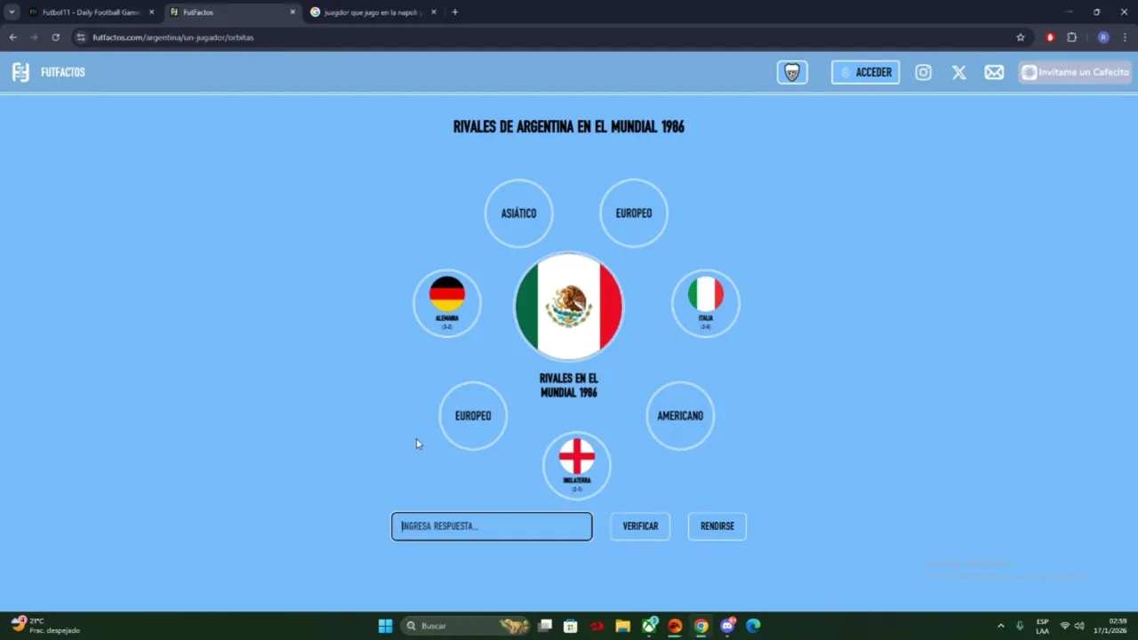
Task: Go back in browser history
Action: [12, 37]
